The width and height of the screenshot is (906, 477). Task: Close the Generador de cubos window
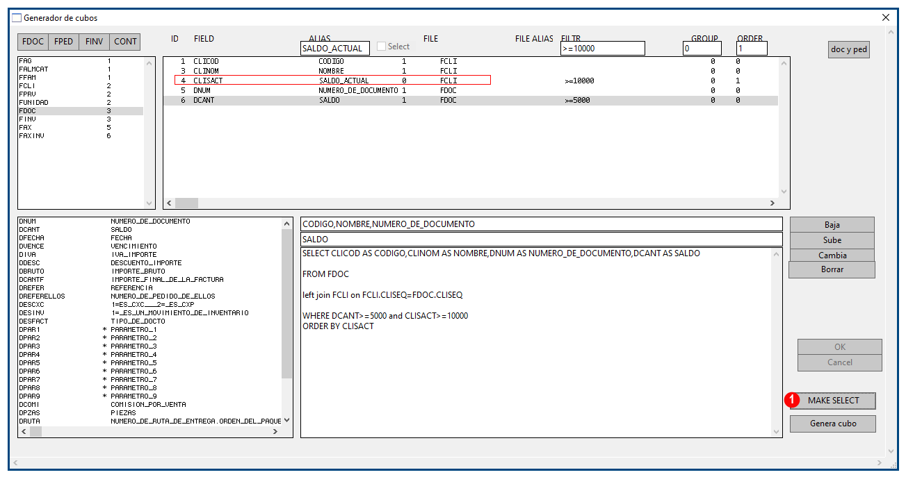click(x=885, y=17)
